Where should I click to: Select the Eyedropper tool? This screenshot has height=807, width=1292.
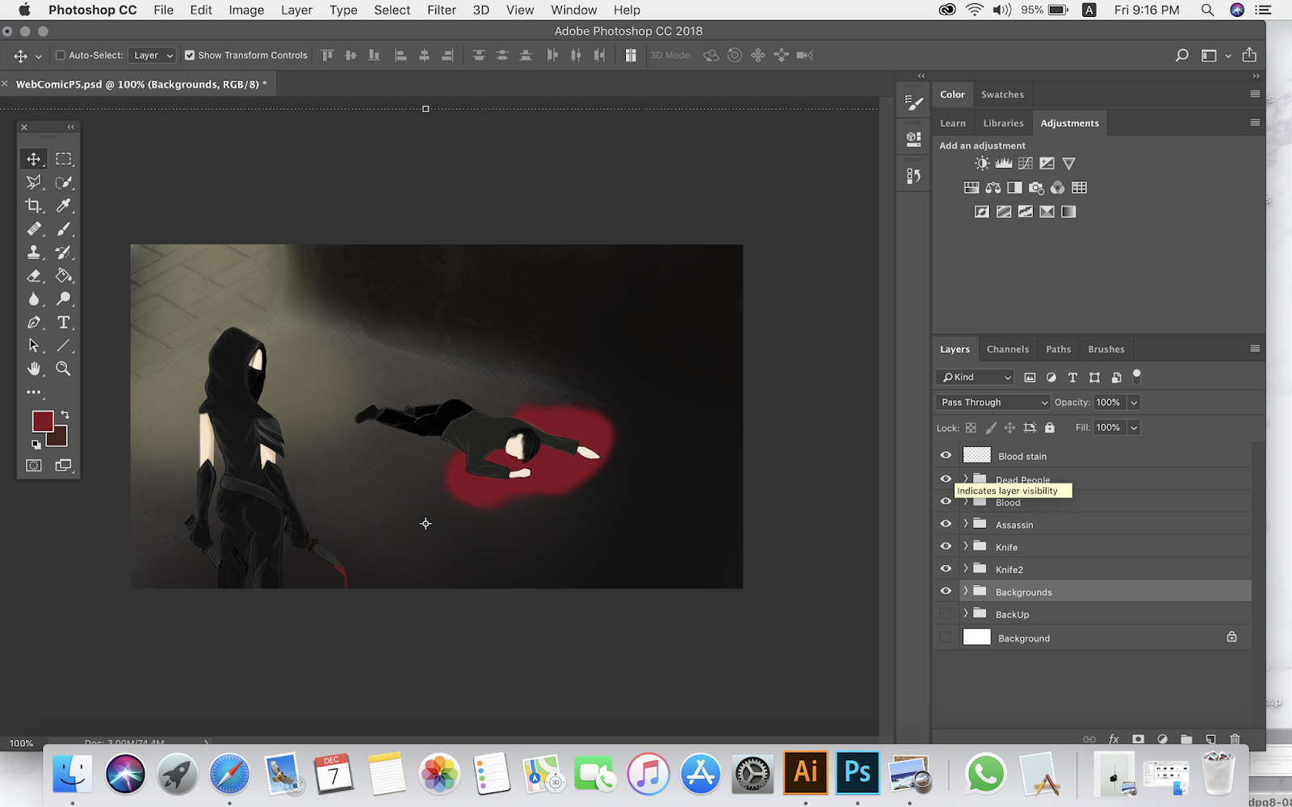pos(63,206)
